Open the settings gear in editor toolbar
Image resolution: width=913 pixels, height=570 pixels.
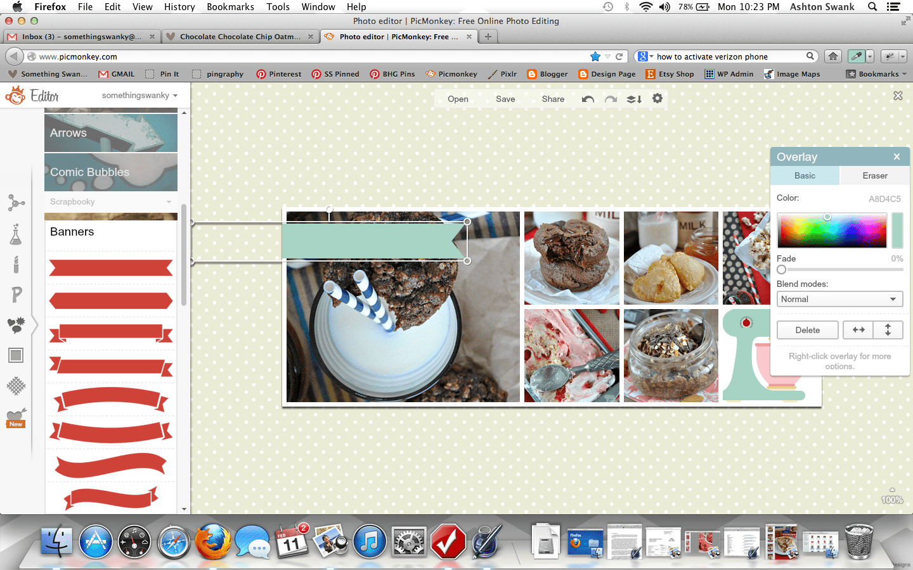coord(657,99)
